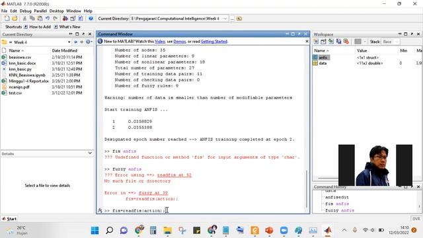
Task: Dismiss the New to MATLAB info banner
Action: pos(307,41)
